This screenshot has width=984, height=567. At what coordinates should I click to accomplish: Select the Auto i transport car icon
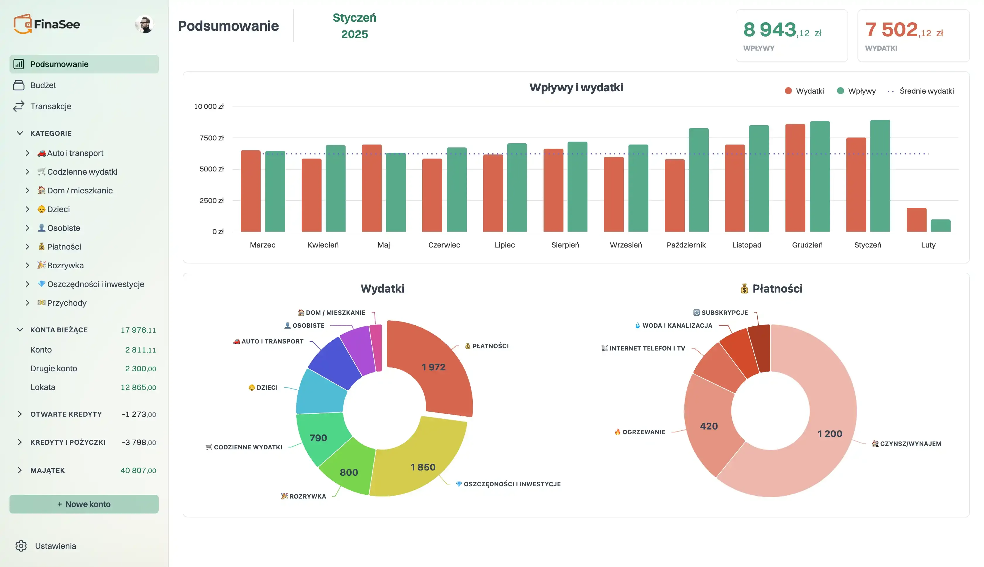[x=42, y=153]
